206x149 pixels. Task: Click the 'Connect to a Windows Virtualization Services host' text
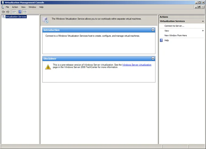point(92,36)
